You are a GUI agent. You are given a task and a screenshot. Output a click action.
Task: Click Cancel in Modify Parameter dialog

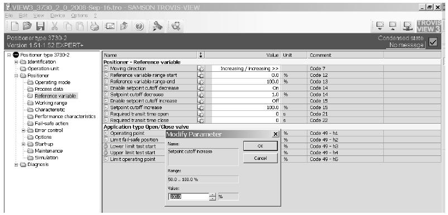261,158
